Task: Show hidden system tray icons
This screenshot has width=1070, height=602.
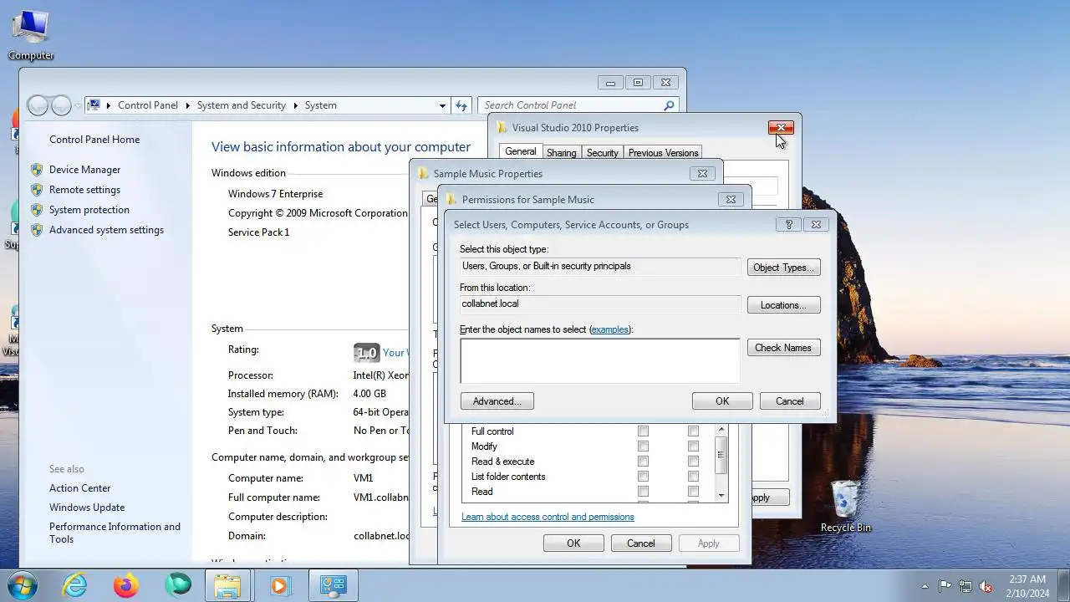Action: point(925,586)
